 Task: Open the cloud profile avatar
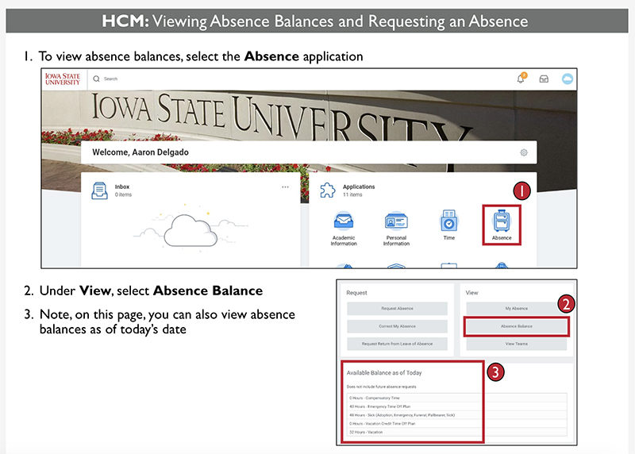[x=568, y=79]
